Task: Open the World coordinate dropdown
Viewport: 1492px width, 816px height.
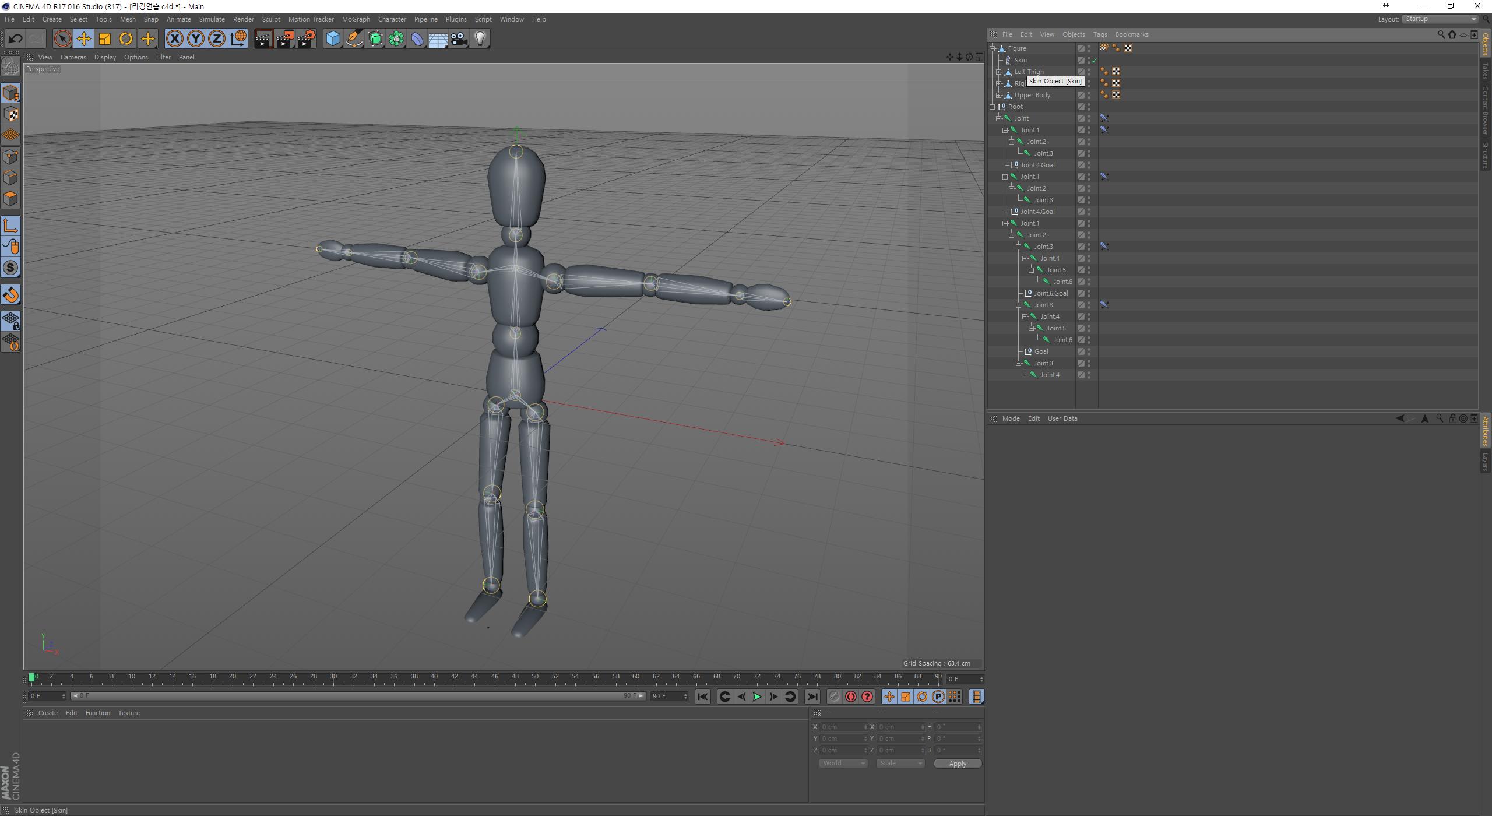Action: 843,764
